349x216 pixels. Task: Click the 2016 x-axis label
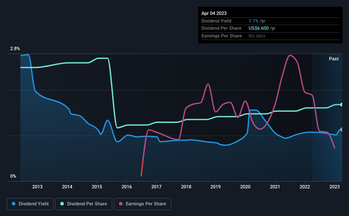coord(127,187)
